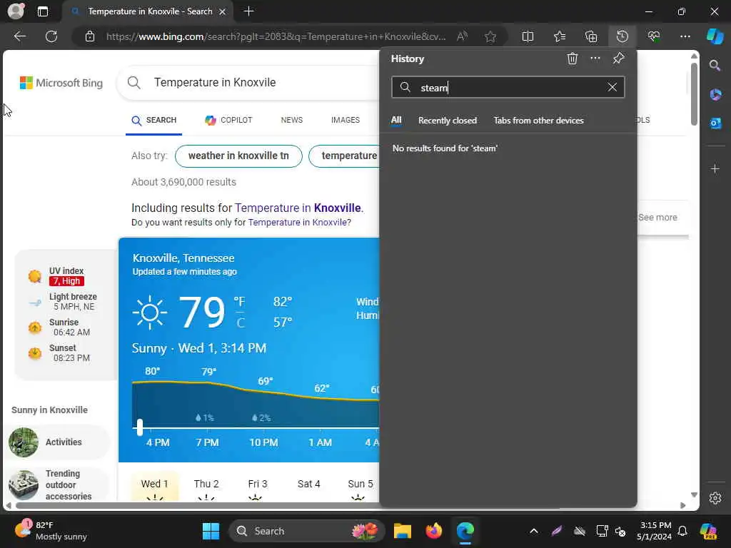731x548 pixels.
Task: Open the Windows Start menu
Action: coord(211,531)
